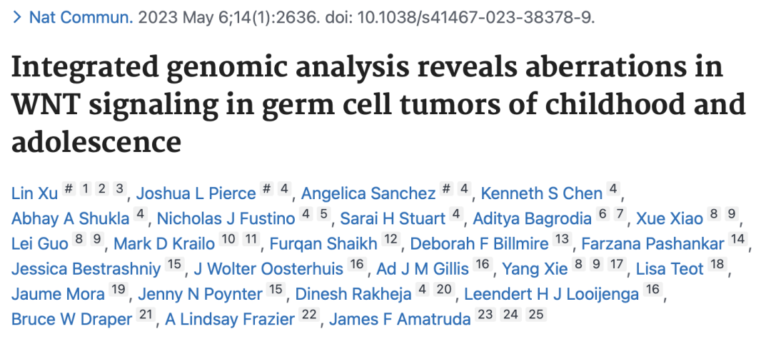771x349 pixels.
Task: Open Farzana Pashankar author link
Action: pos(652,243)
